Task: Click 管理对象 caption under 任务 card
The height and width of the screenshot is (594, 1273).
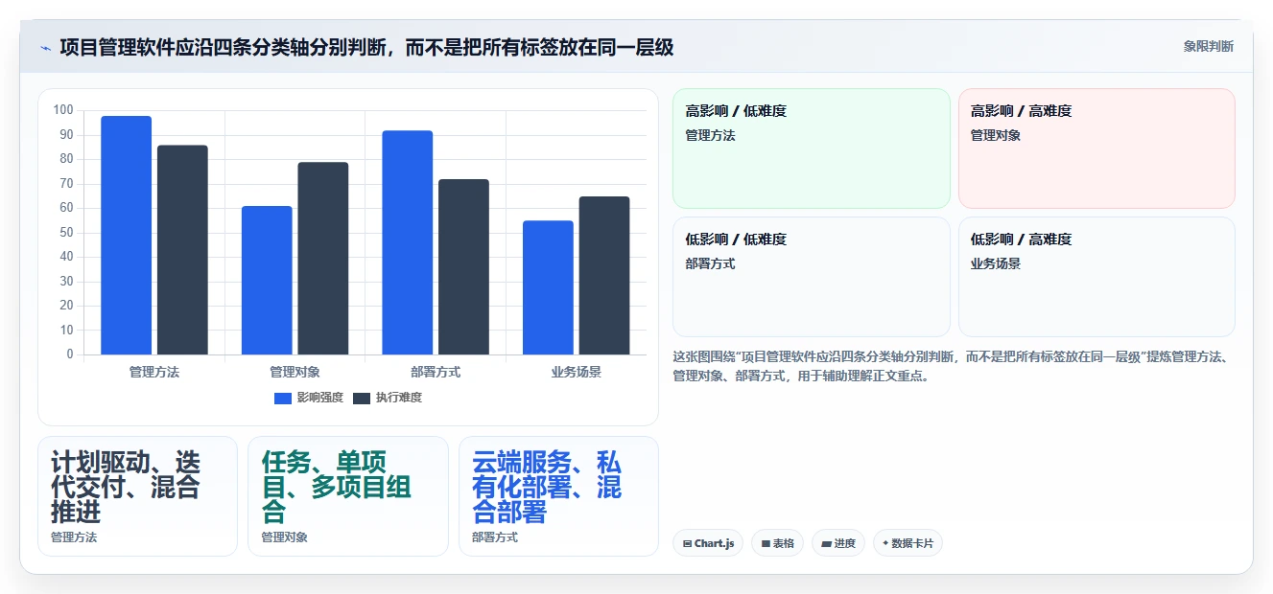Action: click(x=285, y=537)
